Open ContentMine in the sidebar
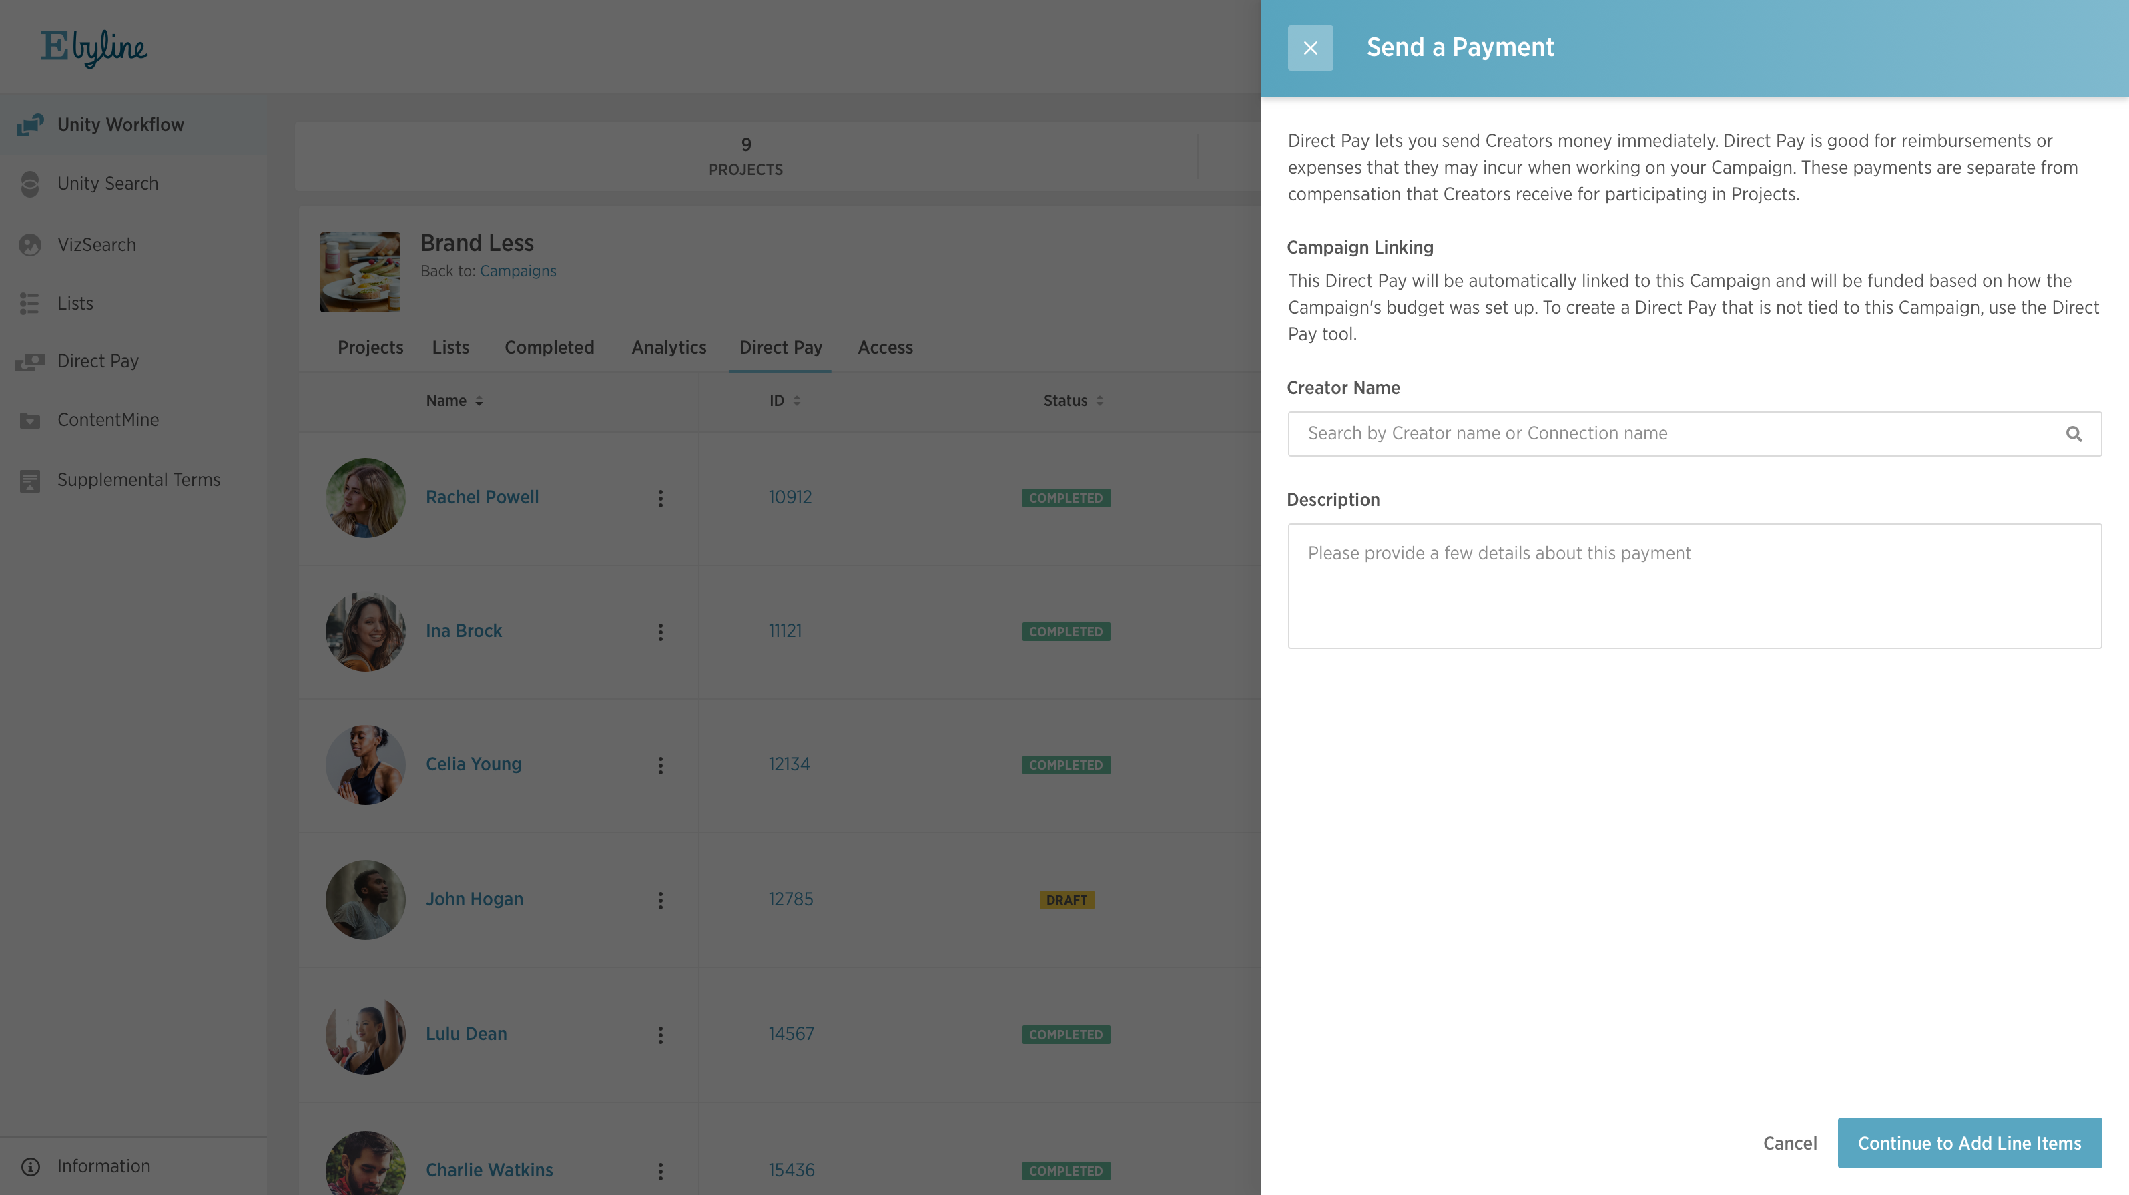 pos(107,420)
